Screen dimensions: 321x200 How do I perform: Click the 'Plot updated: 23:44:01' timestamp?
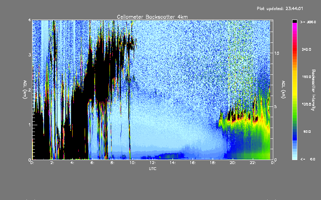[280, 8]
